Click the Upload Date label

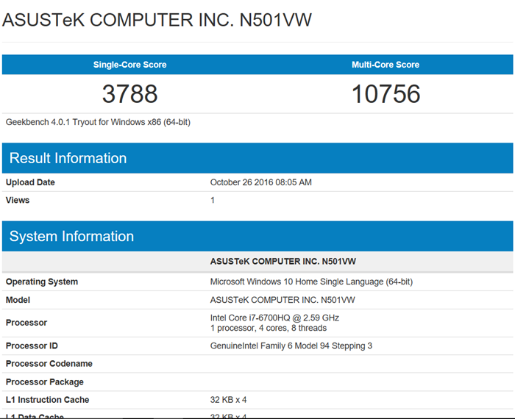coord(30,182)
